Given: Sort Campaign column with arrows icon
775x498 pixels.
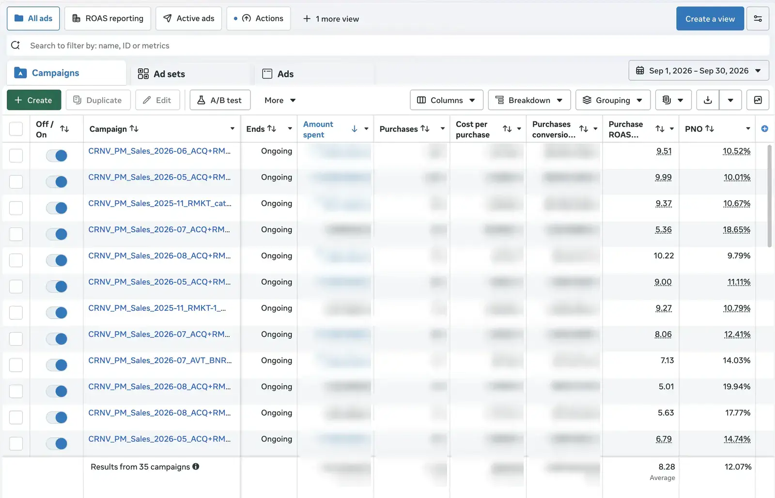Looking at the screenshot, I should click(134, 129).
